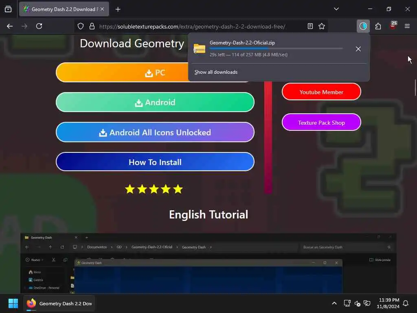The image size is (417, 313).
Task: Open the list all tabs chevron
Action: pos(336,9)
